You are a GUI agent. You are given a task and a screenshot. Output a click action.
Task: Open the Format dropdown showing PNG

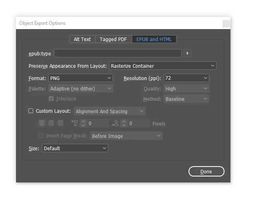81,78
